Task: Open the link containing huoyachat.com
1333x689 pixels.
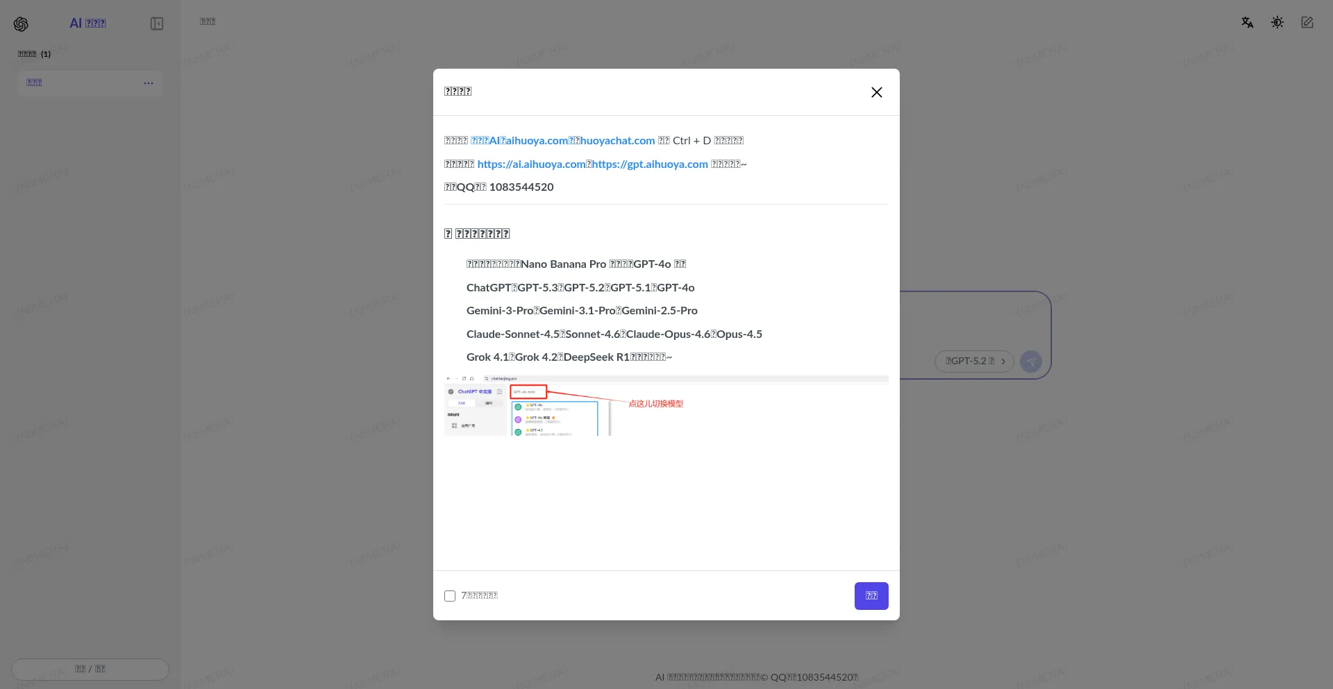Action: coord(563,141)
